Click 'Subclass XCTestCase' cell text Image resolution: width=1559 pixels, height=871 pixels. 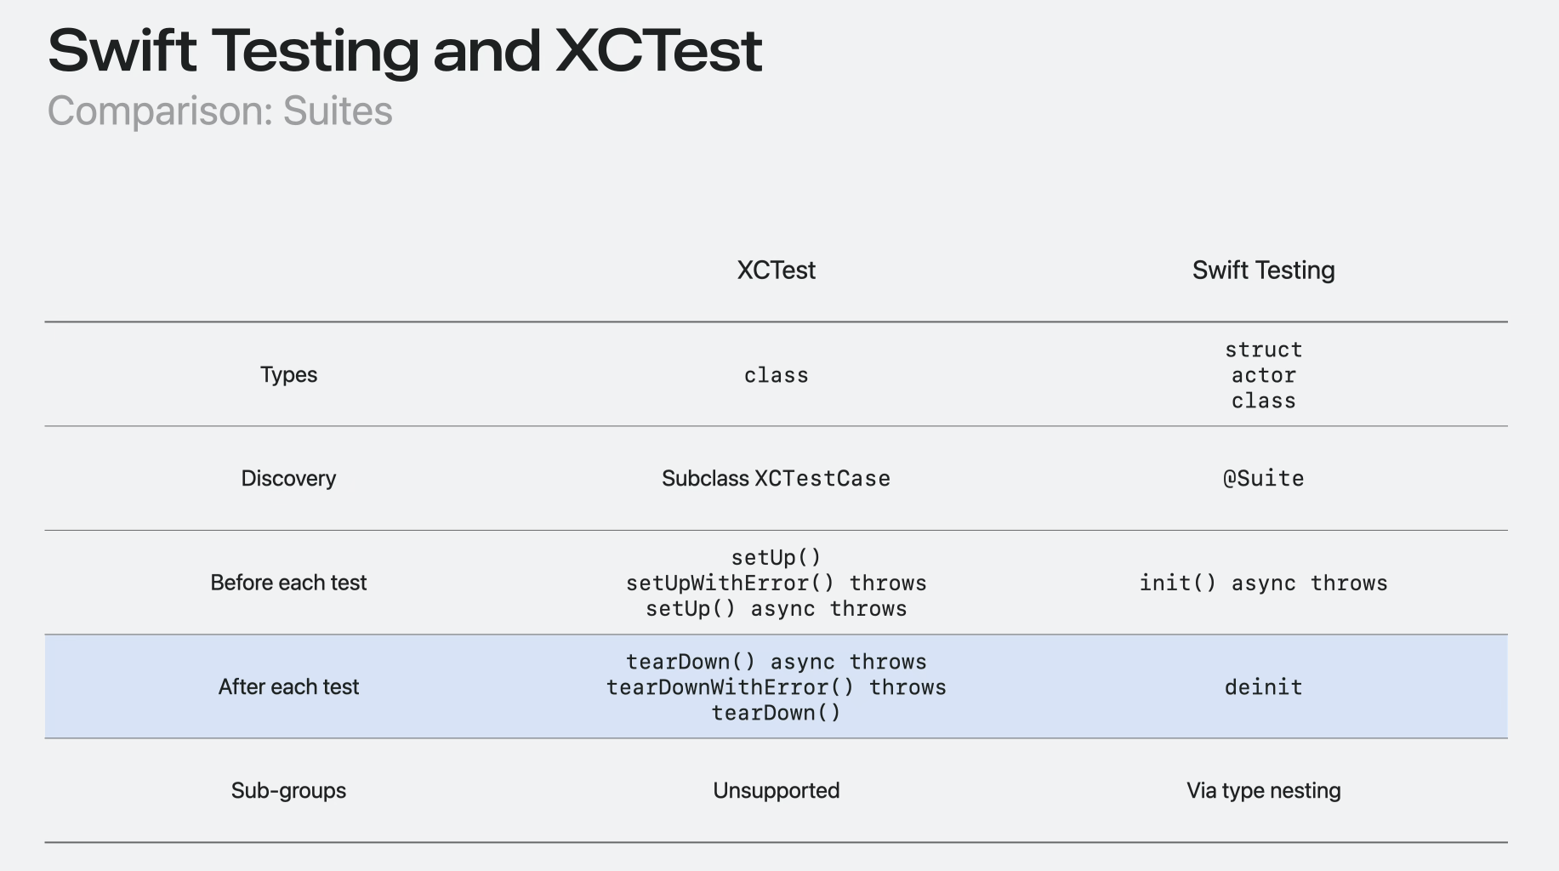[776, 479]
